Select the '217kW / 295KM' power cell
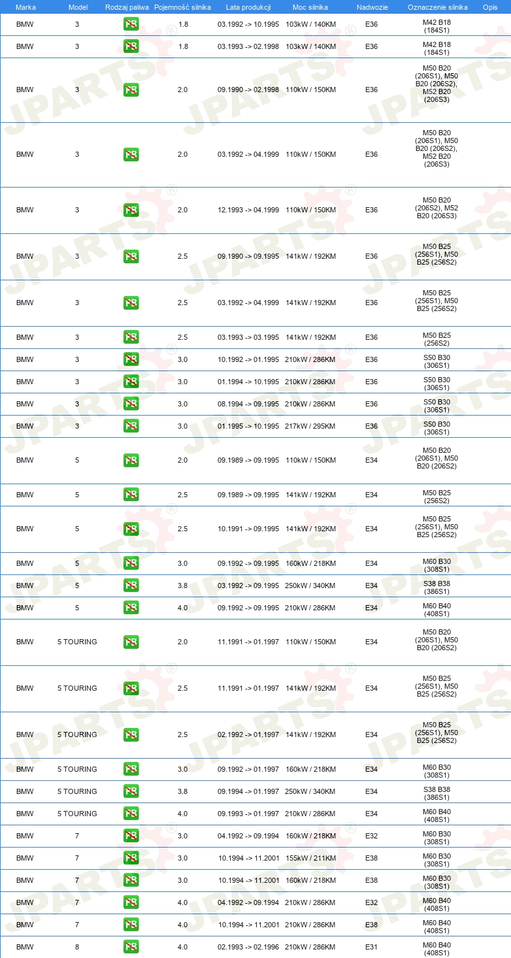Viewport: 511px width, 958px height. pyautogui.click(x=310, y=427)
